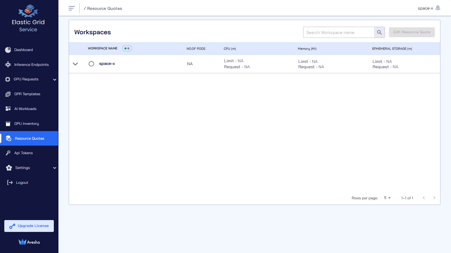Open notifications bell icon
The height and width of the screenshot is (253, 451).
point(438,8)
